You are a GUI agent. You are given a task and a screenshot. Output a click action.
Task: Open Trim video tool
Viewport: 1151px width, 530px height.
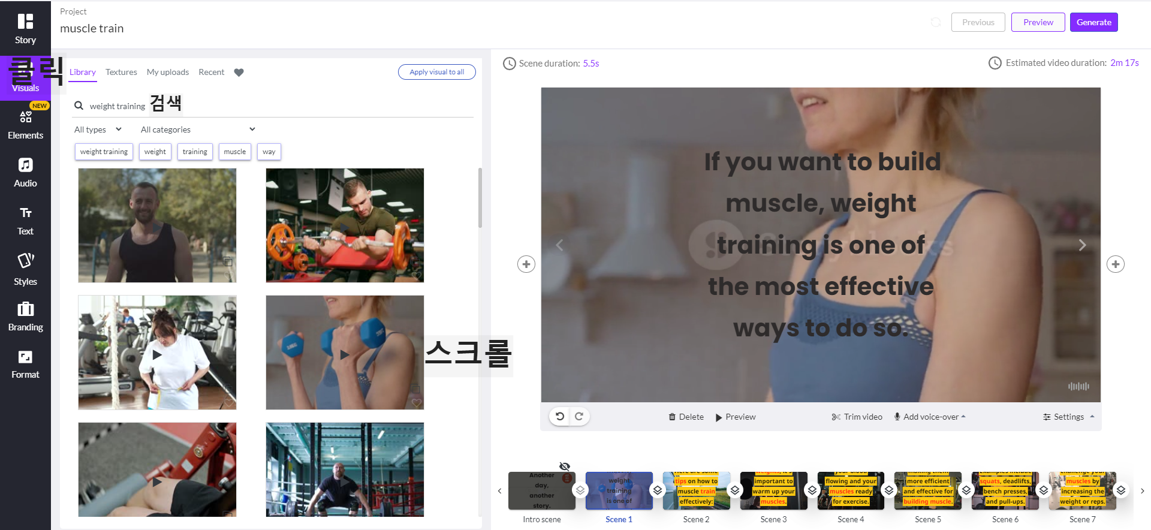(857, 417)
